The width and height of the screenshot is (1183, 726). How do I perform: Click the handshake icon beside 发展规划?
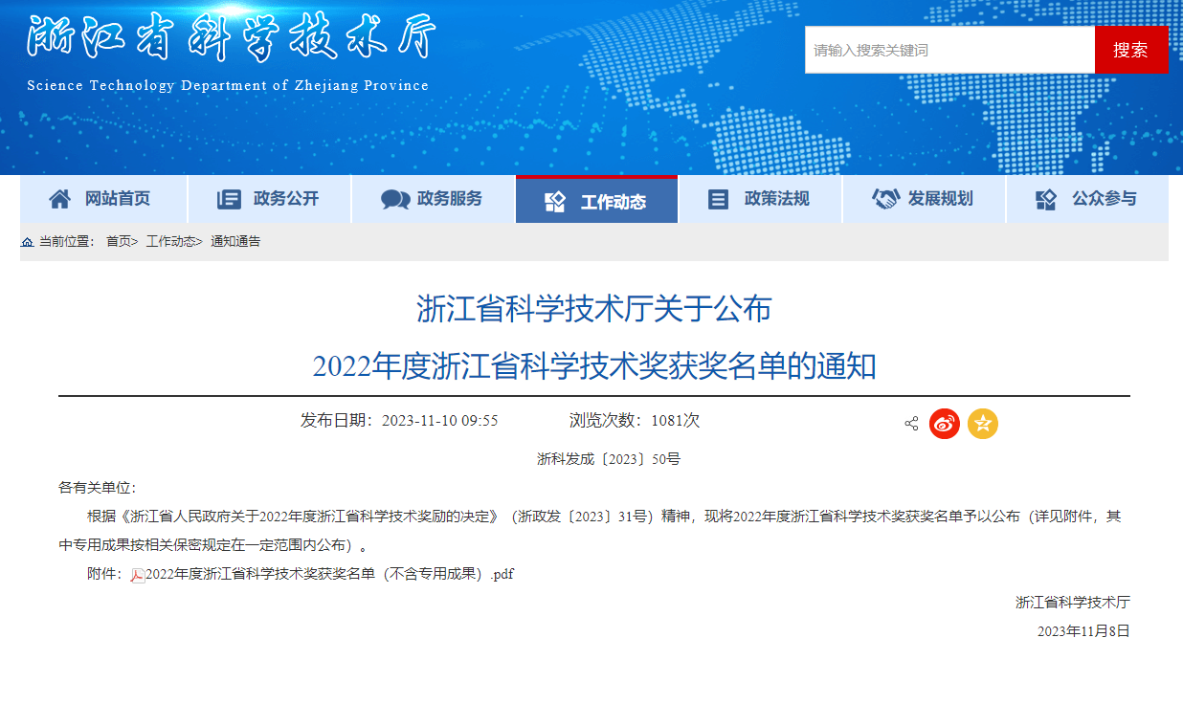(885, 199)
